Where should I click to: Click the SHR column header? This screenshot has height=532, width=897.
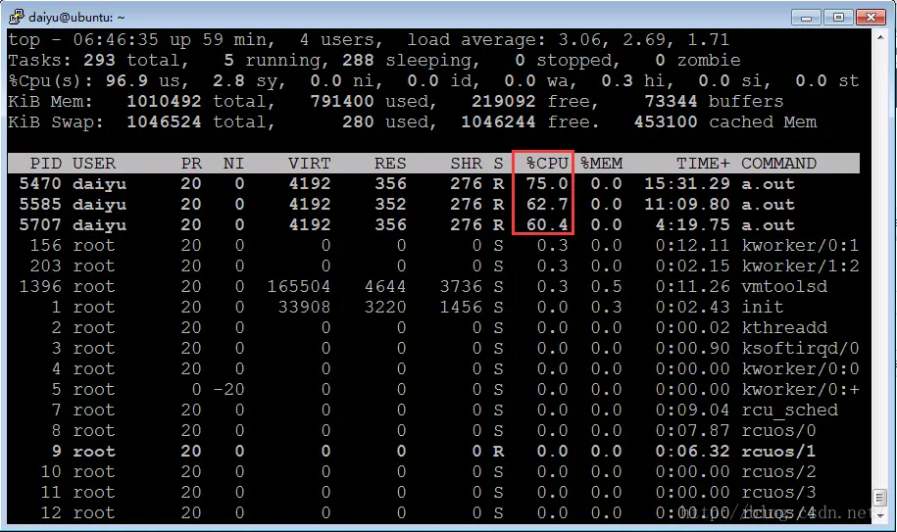click(467, 164)
